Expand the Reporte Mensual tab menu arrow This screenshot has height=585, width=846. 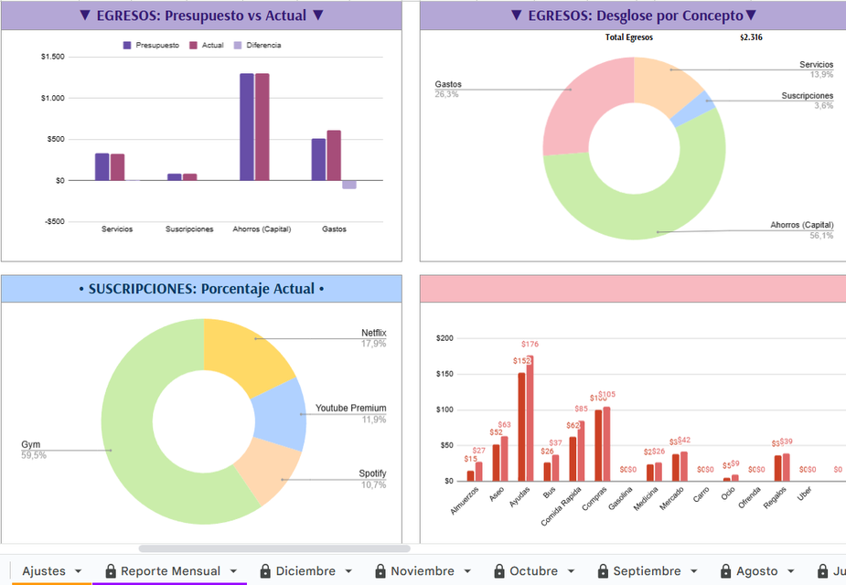pos(233,571)
